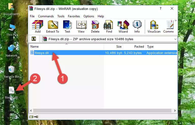195x125 pixels.
Task: Click the key password status bar icon
Action: (x=36, y=117)
